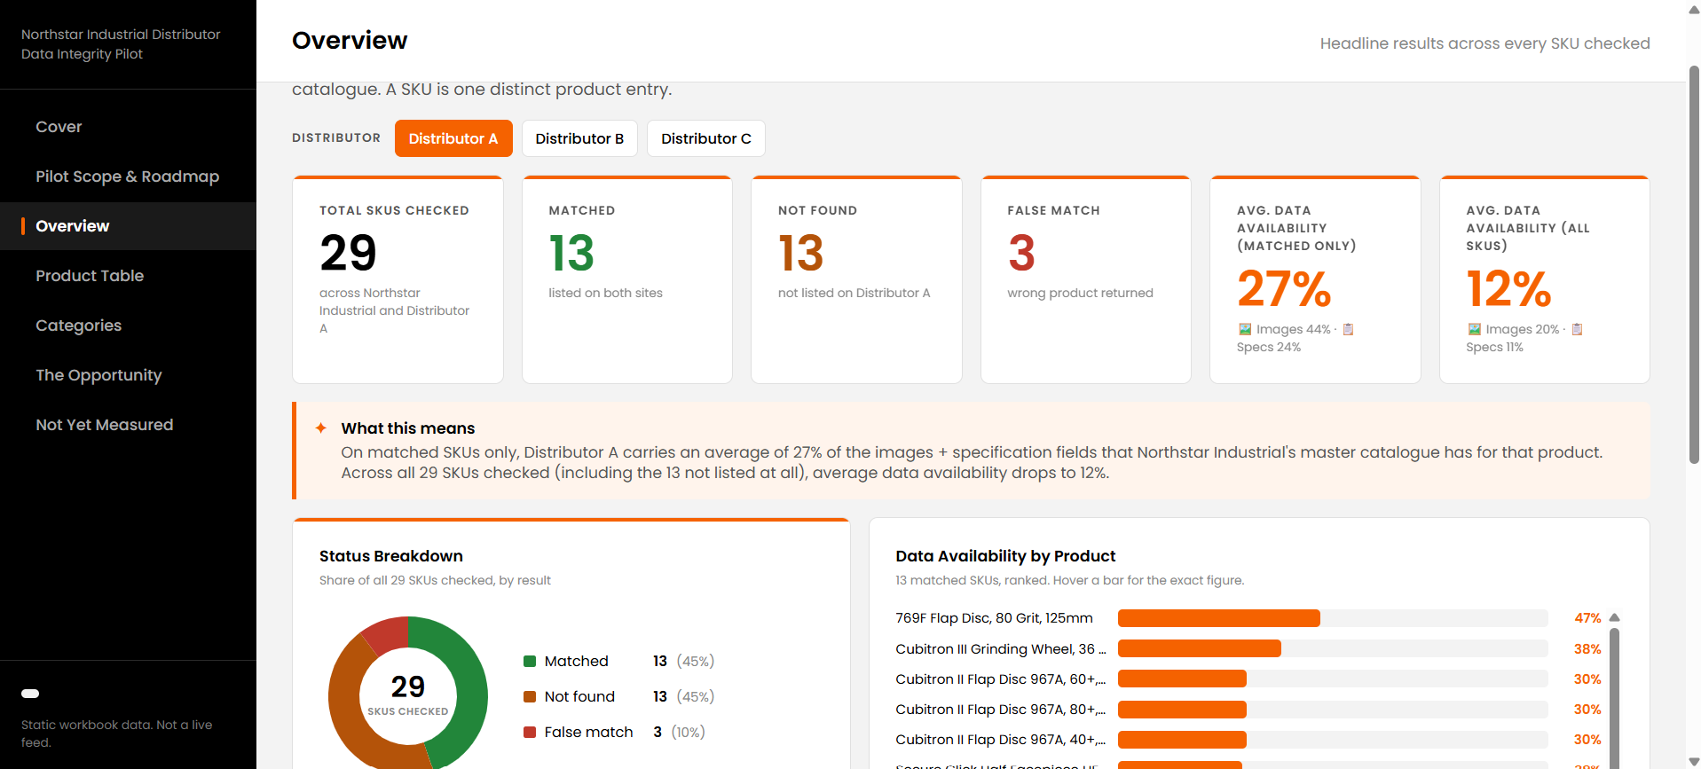1701x769 pixels.
Task: Select Distributor A filter
Action: pos(453,138)
